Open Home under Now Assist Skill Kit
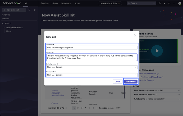The height and width of the screenshot is (116, 183). coord(9,31)
